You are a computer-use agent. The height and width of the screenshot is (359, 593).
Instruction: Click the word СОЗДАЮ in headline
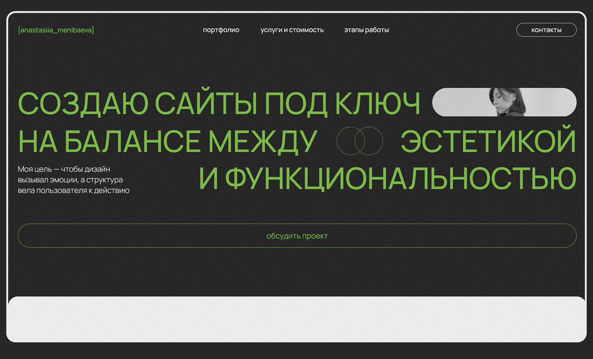pyautogui.click(x=83, y=104)
